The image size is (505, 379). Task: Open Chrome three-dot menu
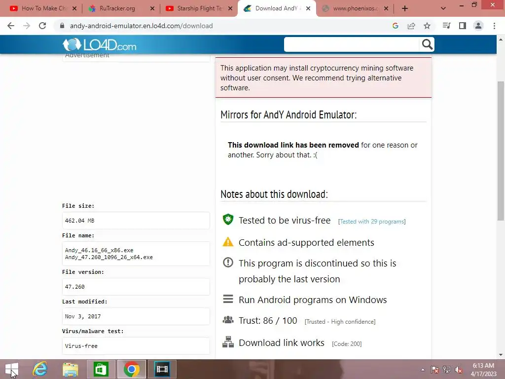pos(494,26)
